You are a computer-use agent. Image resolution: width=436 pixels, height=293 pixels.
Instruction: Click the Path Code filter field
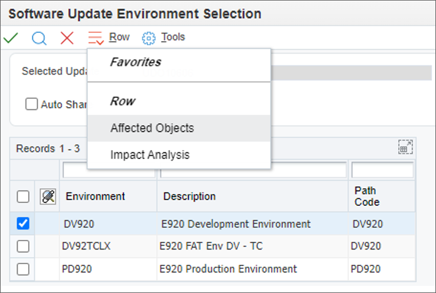[x=382, y=171]
